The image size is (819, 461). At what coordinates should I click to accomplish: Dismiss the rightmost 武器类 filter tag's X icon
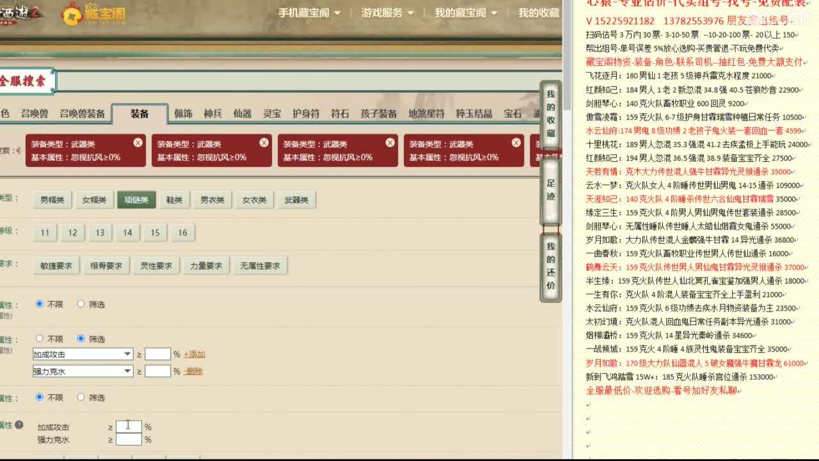click(x=516, y=143)
